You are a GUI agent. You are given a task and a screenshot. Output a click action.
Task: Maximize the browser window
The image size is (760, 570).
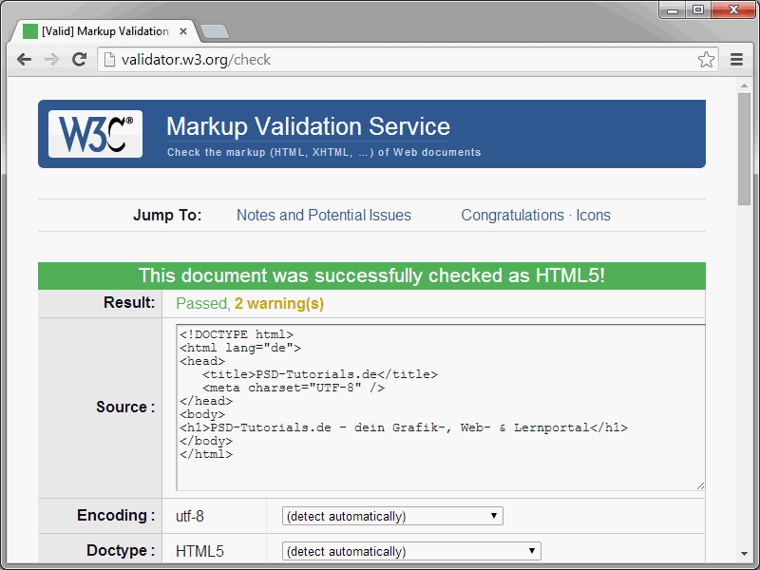tap(698, 9)
